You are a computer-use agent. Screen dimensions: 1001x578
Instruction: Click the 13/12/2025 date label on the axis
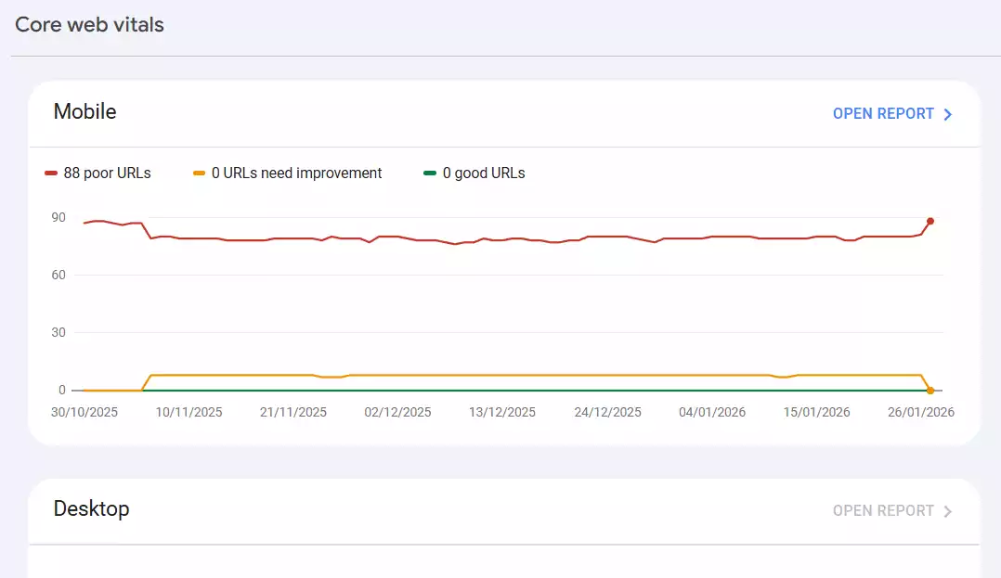point(501,412)
